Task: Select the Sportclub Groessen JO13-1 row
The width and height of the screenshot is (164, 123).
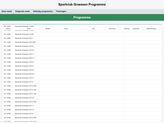Action: point(82,82)
